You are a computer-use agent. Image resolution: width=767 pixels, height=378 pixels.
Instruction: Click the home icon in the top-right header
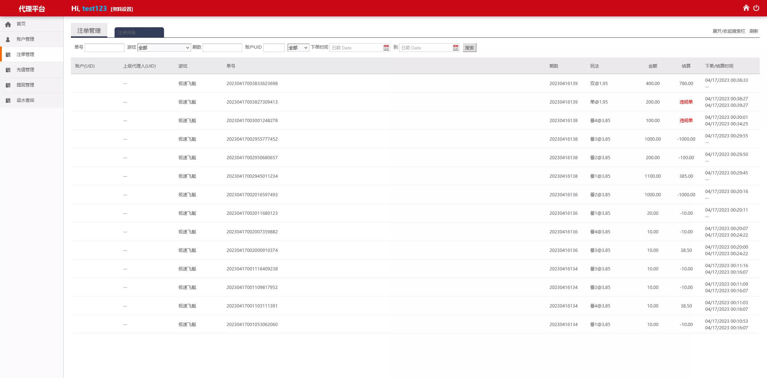coord(746,8)
